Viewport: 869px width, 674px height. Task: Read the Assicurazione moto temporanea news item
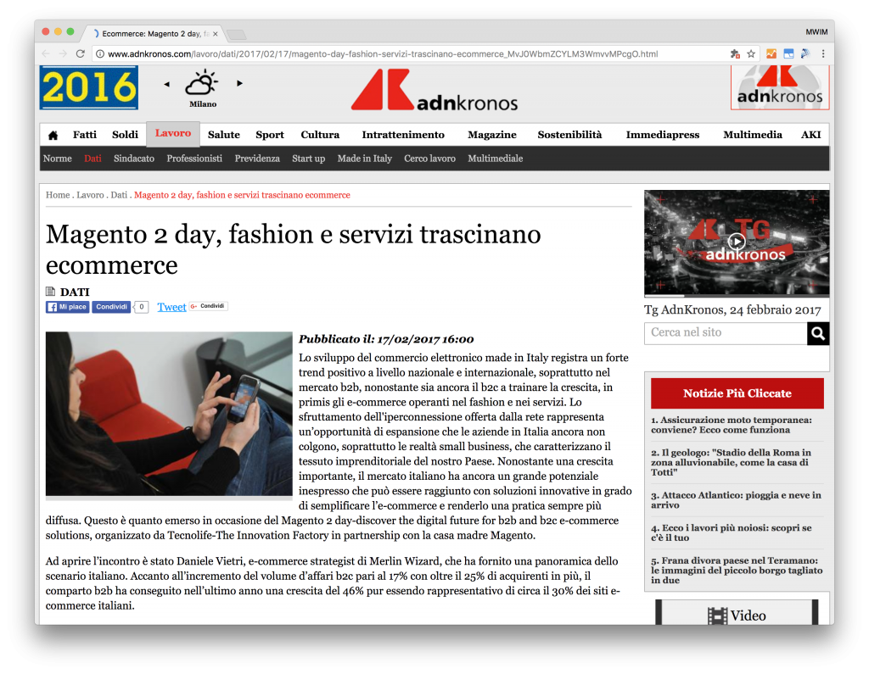[737, 425]
